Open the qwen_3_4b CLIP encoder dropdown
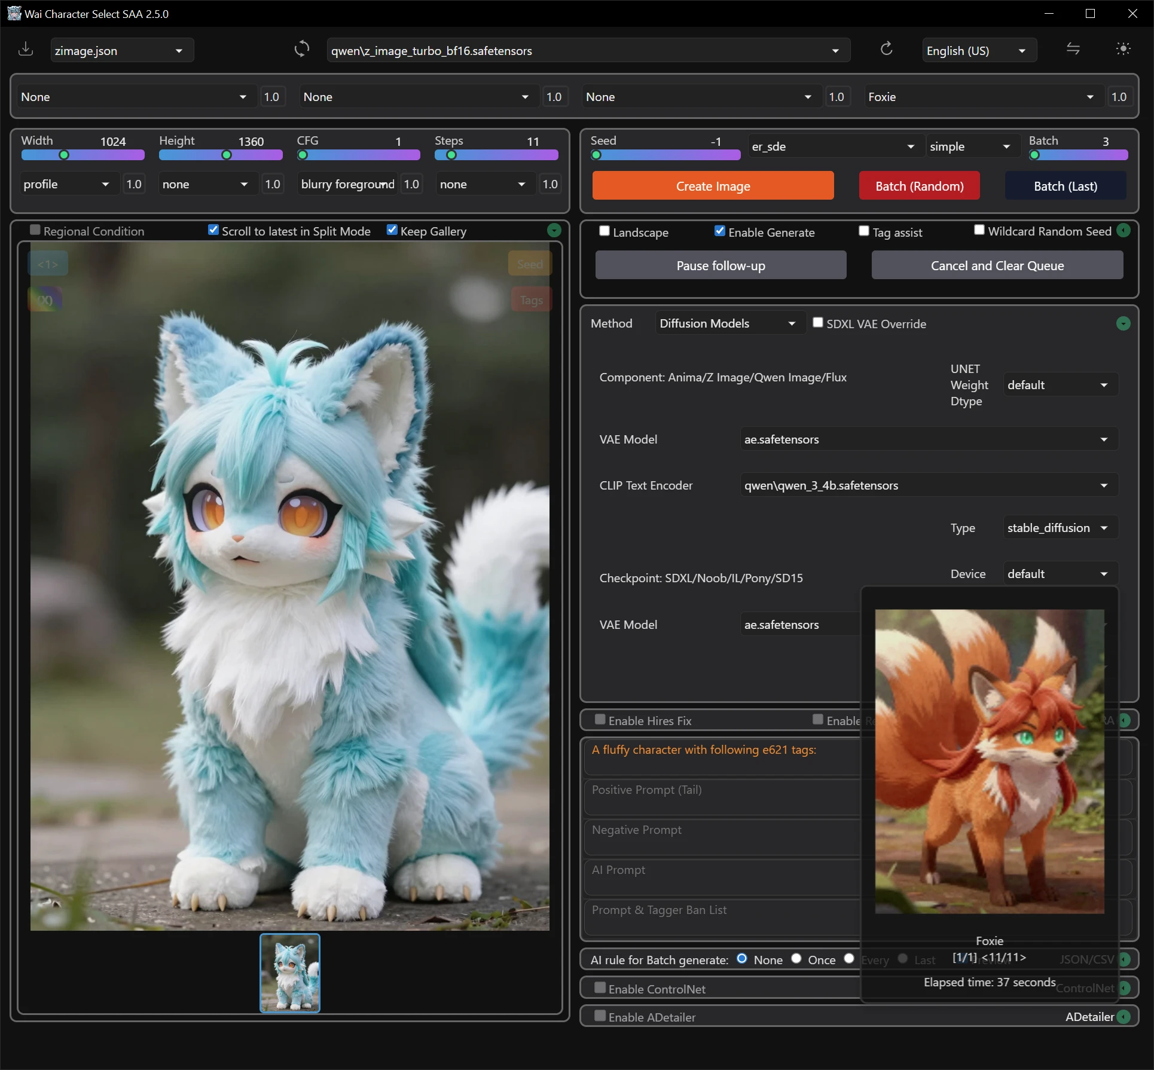1154x1070 pixels. click(x=928, y=485)
